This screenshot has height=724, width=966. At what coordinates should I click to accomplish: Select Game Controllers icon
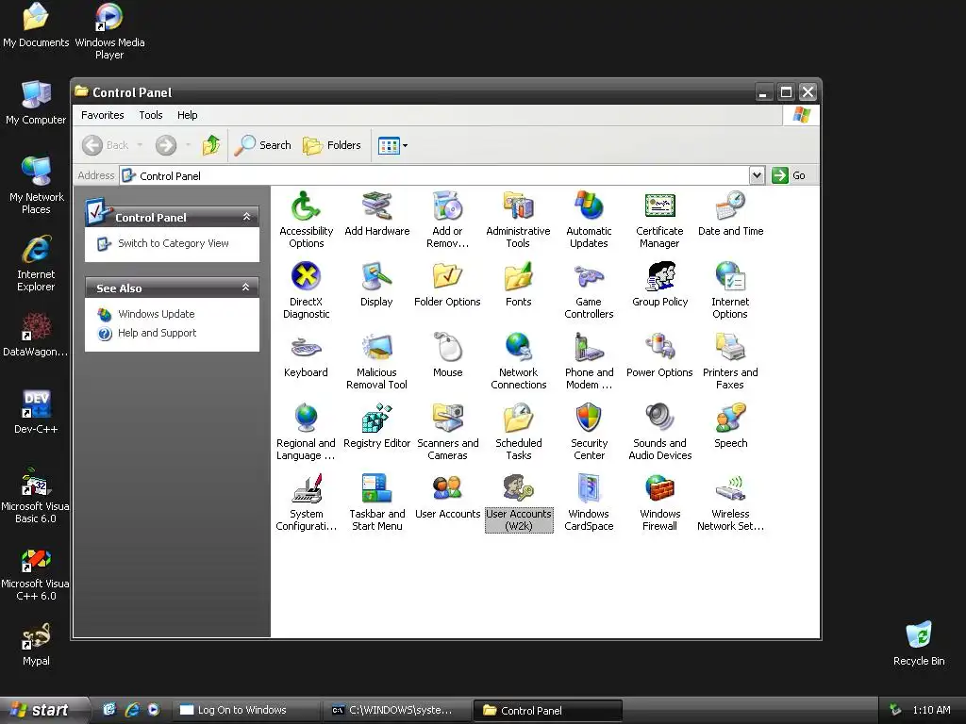[x=589, y=290]
